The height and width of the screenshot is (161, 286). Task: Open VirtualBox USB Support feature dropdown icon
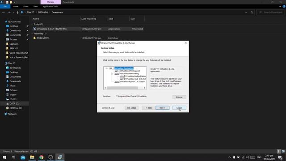[117, 71]
